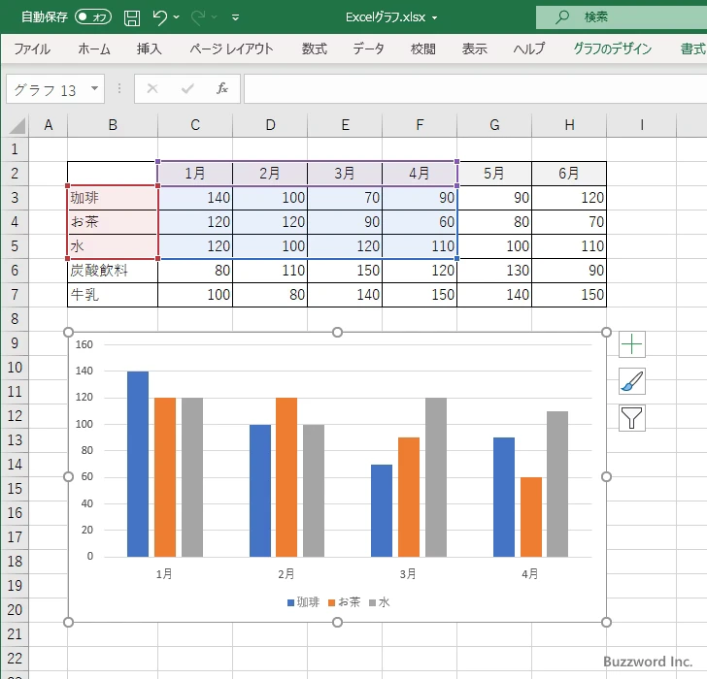Switch to the 挿入 tab
Image resolution: width=707 pixels, height=679 pixels.
(x=150, y=48)
